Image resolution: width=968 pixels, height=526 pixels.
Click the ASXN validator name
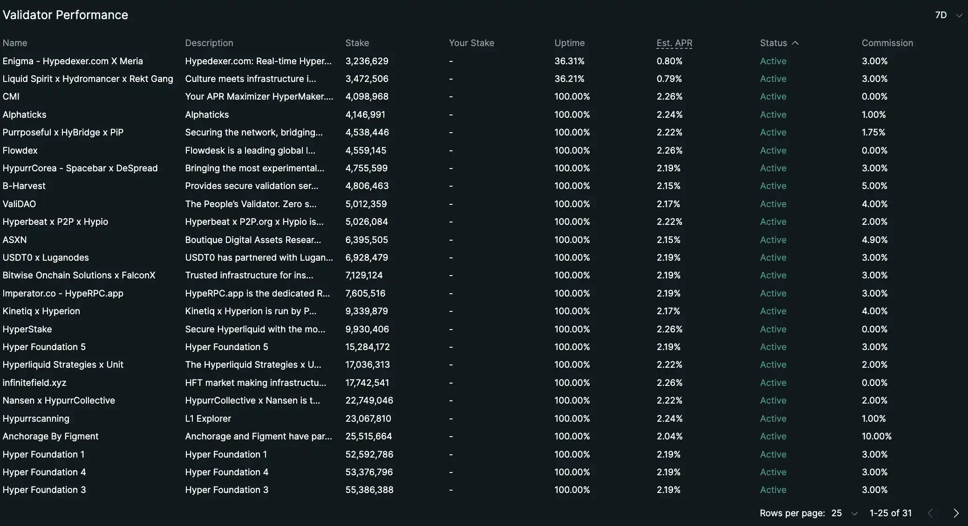point(14,240)
